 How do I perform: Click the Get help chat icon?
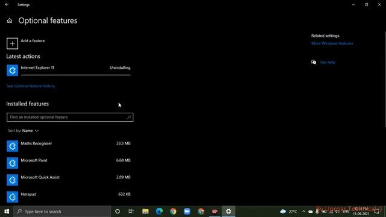tap(314, 62)
